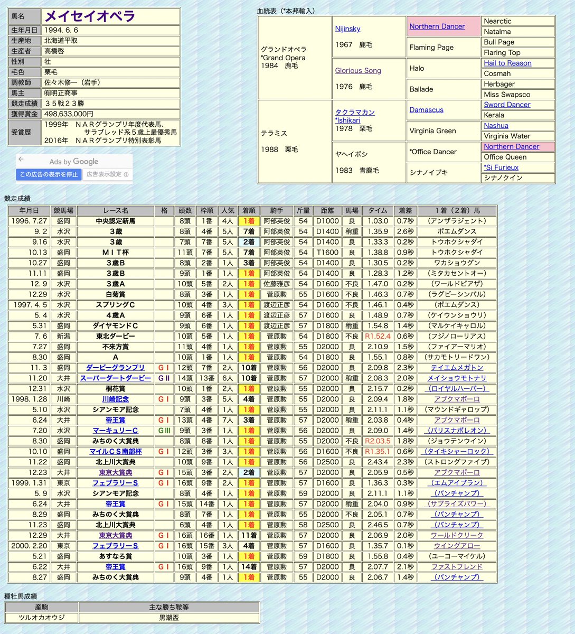The width and height of the screenshot is (575, 634).
Task: Open the サプライズパワー horse link
Action: (457, 504)
